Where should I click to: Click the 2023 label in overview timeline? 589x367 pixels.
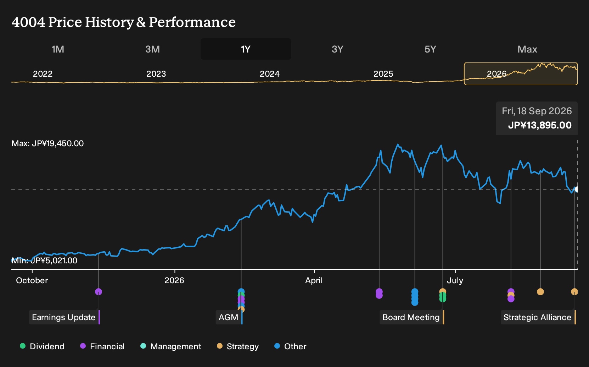click(x=156, y=74)
